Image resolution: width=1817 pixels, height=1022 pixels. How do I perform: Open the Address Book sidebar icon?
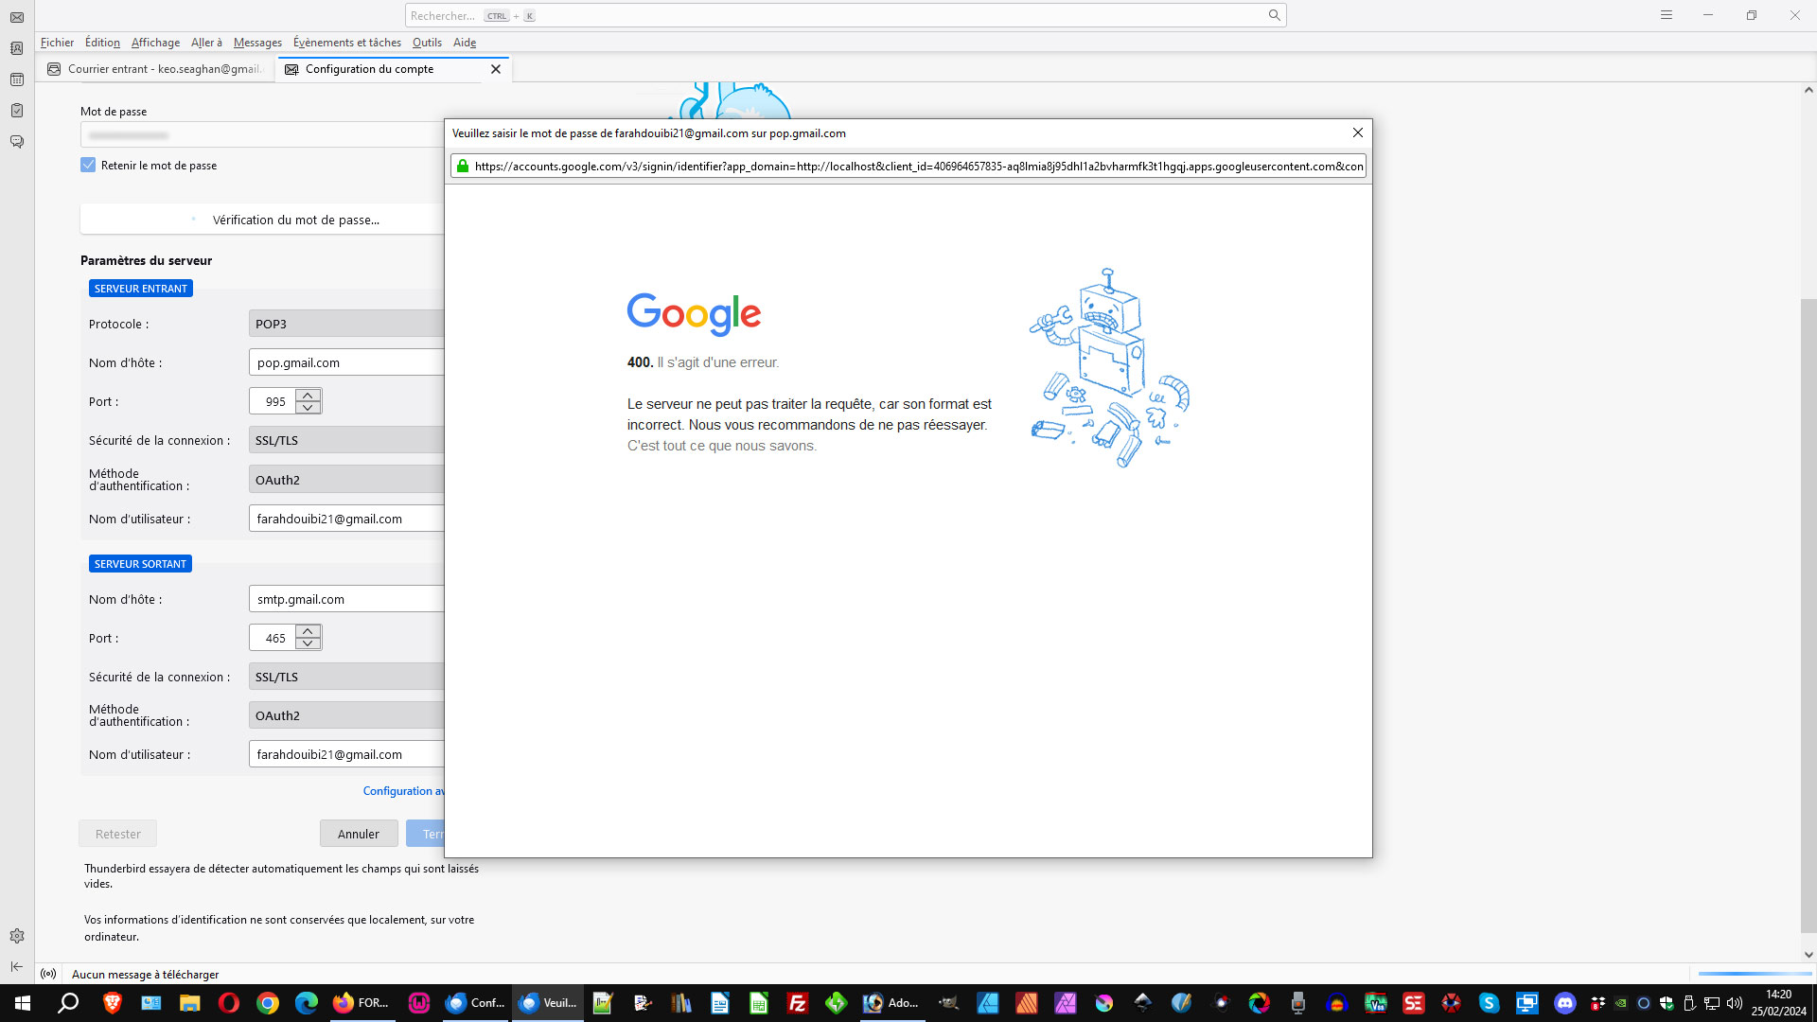17,48
